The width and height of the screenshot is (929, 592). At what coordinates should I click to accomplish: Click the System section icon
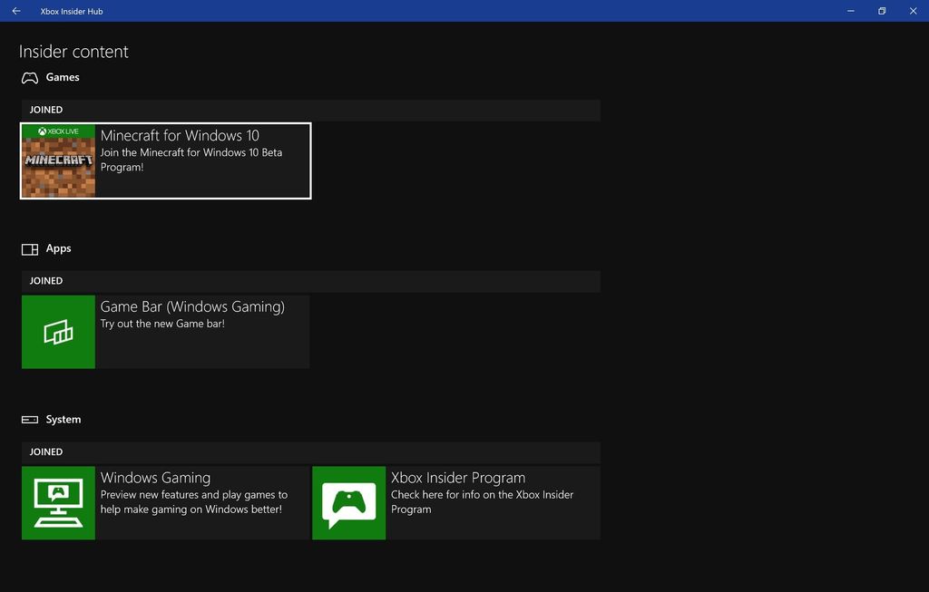coord(29,419)
